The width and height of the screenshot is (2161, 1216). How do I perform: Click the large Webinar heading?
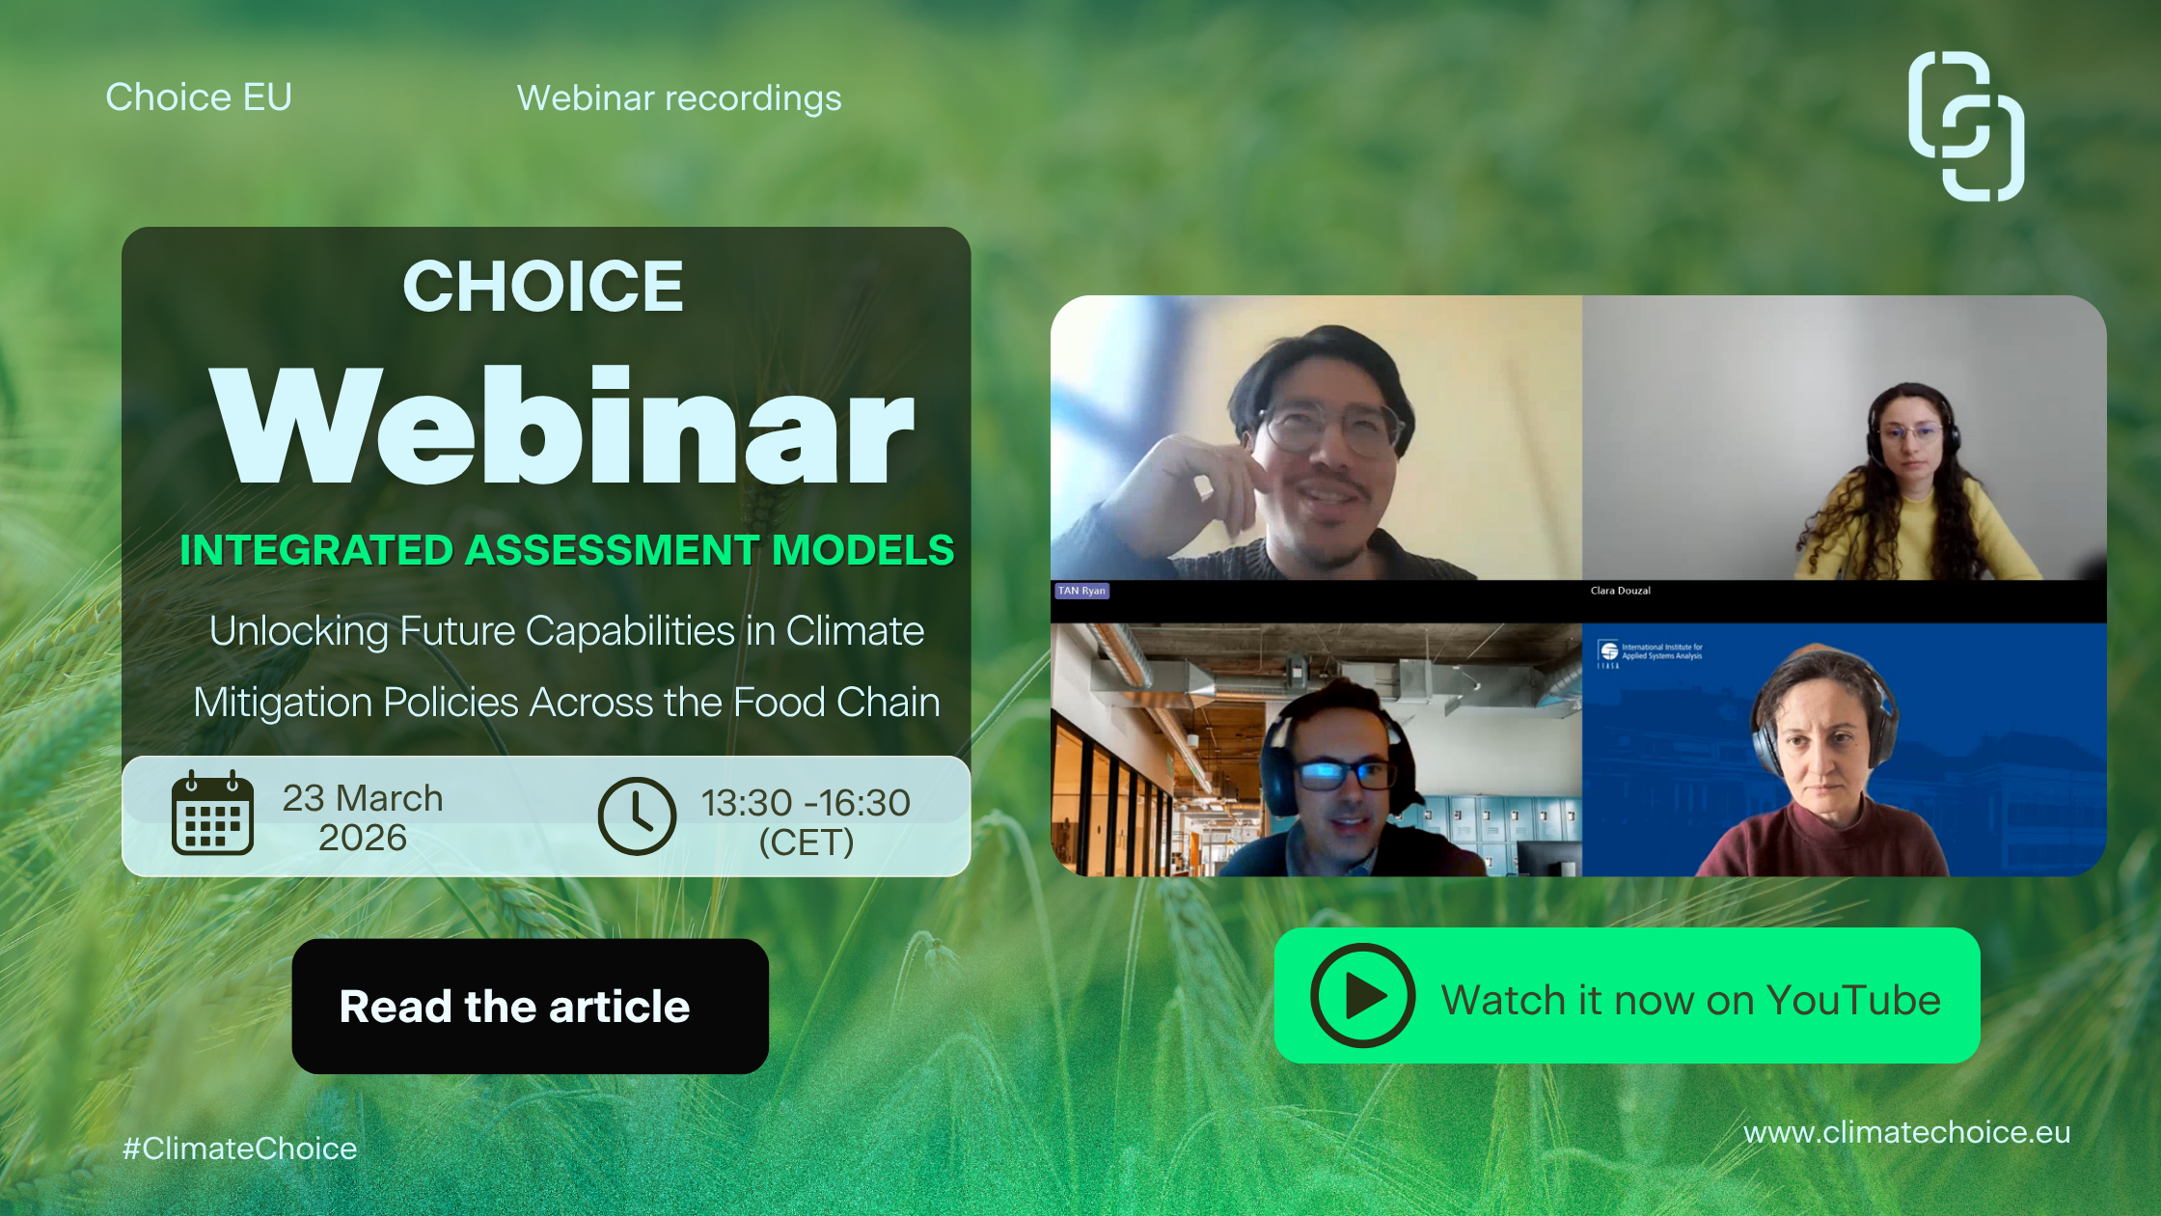click(562, 427)
